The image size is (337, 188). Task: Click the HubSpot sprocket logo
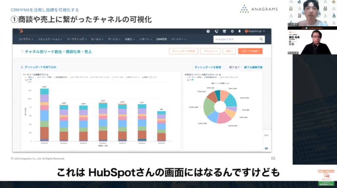pos(21,31)
